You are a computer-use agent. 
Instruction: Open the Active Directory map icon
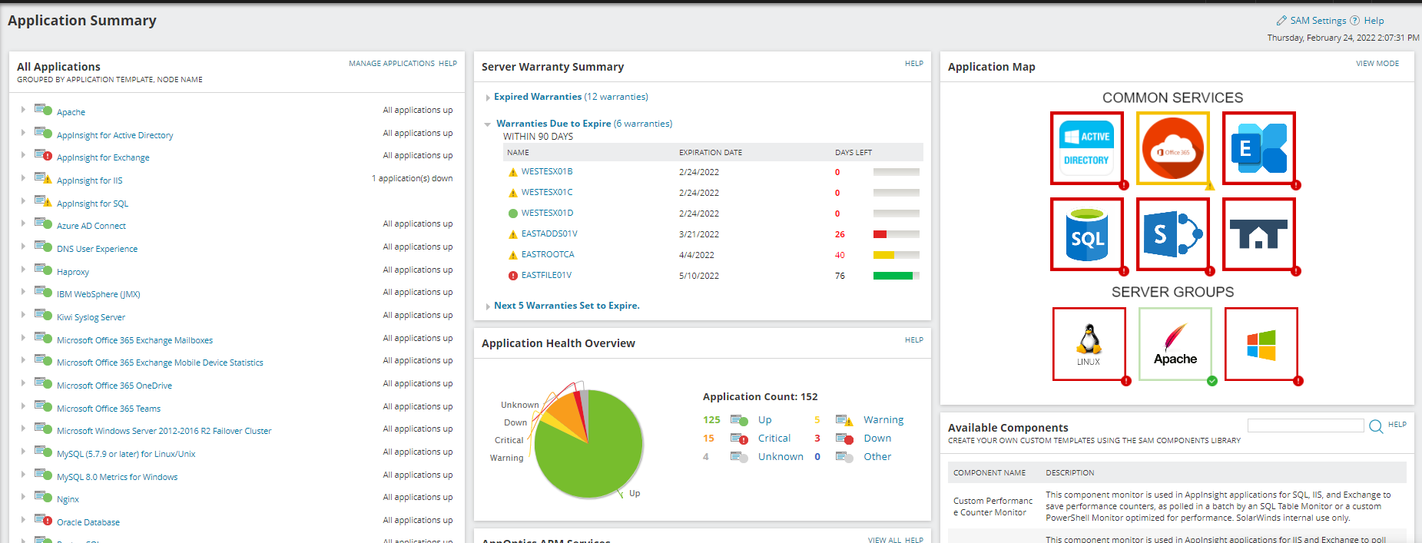pyautogui.click(x=1086, y=148)
